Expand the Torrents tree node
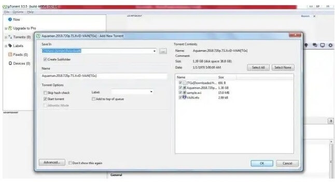 tap(6, 37)
